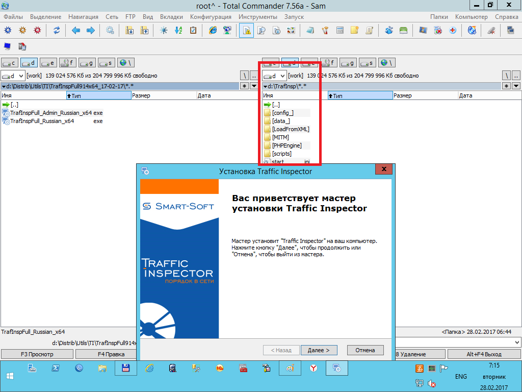Click Далее in Traffic Inspector installer
This screenshot has height=392, width=522.
(x=319, y=350)
